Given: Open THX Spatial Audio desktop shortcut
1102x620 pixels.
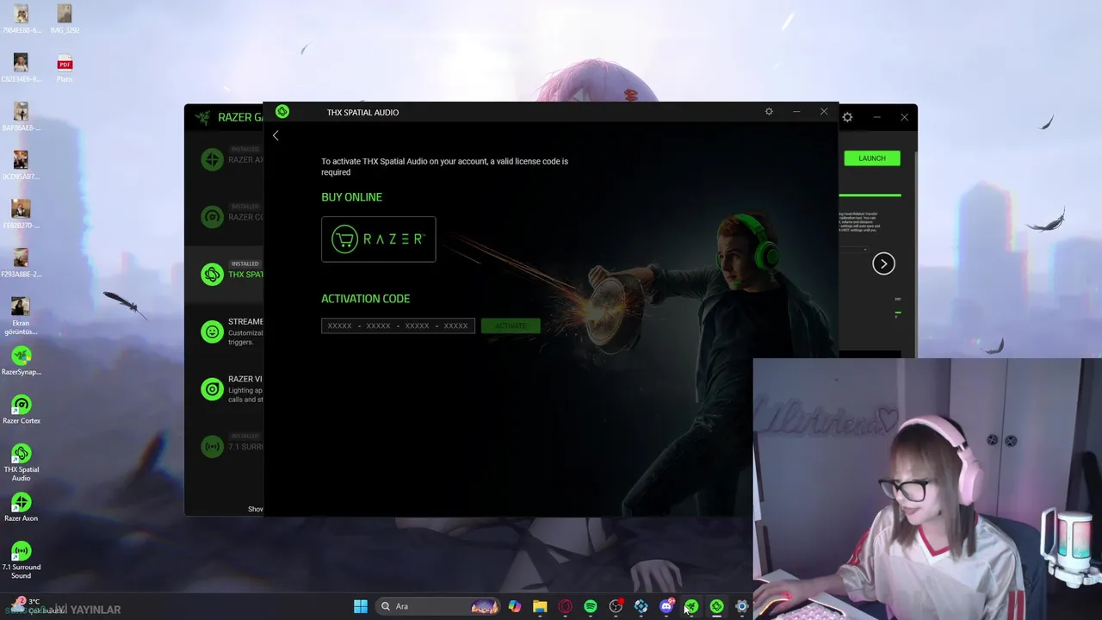Looking at the screenshot, I should [x=21, y=462].
